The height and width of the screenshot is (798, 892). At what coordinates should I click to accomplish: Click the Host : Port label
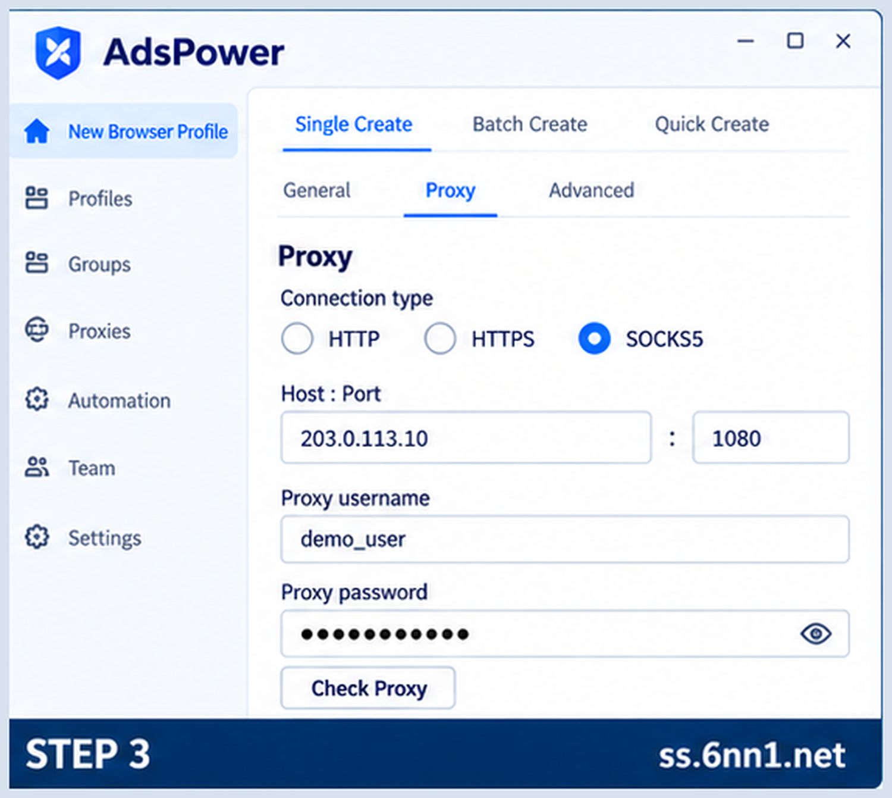331,394
